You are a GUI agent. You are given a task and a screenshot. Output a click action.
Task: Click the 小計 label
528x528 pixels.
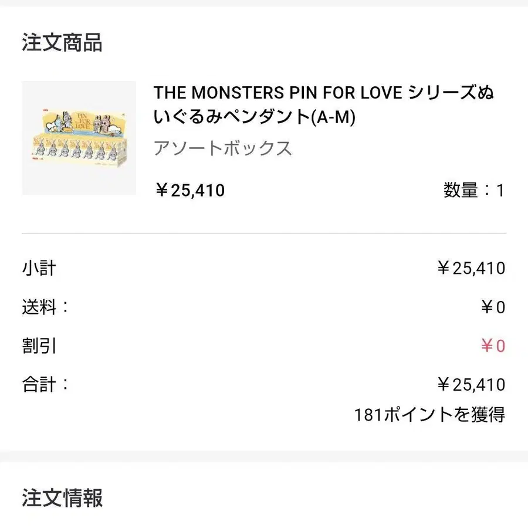39,269
